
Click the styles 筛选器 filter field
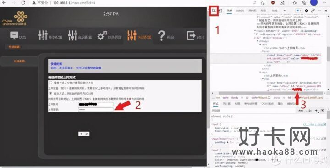(253, 110)
